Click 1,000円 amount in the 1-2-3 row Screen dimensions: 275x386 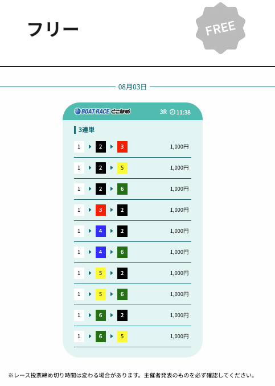tap(179, 147)
